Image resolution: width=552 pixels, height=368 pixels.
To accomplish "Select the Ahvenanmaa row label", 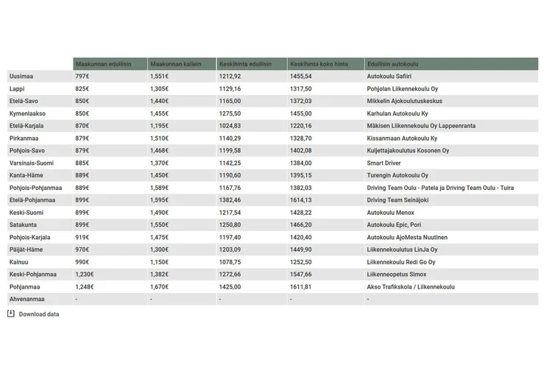I will (26, 300).
